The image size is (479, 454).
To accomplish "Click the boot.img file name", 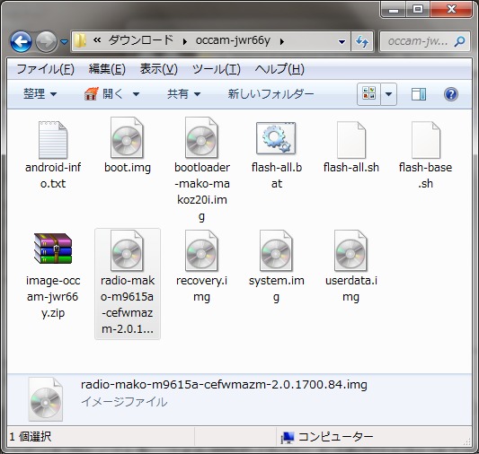I will pyautogui.click(x=128, y=168).
